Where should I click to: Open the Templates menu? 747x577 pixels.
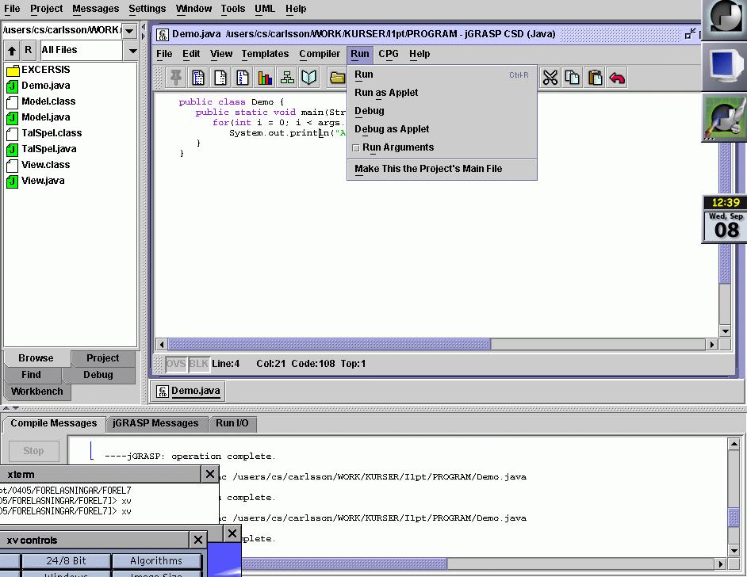click(265, 54)
